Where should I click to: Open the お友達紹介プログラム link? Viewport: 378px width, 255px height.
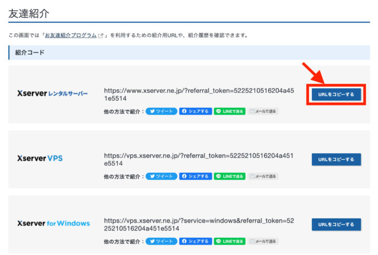[71, 36]
